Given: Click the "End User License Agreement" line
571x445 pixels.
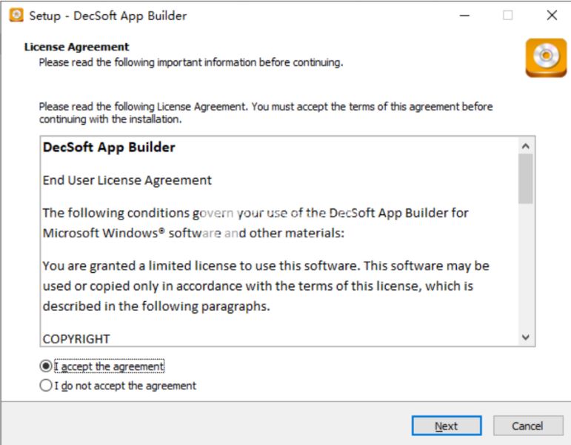Looking at the screenshot, I should (127, 179).
